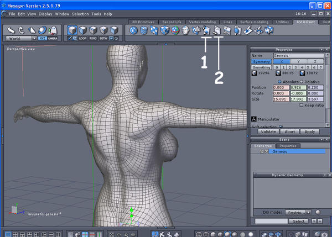Viewport: 332px width, 237px height.
Task: Click toolbar icon marked with number 1
Action: point(206,30)
